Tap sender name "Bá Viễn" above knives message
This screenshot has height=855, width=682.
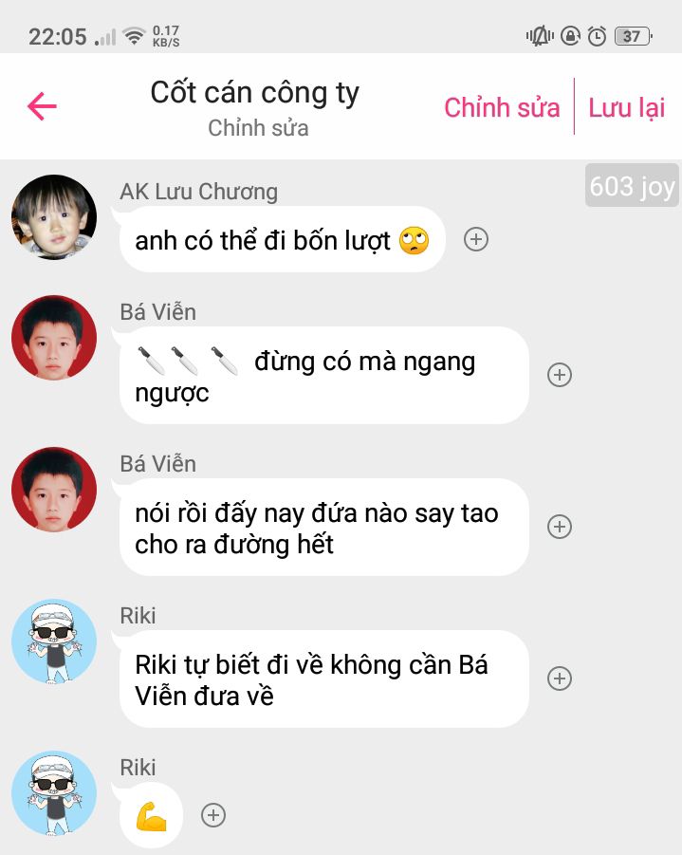coord(158,312)
